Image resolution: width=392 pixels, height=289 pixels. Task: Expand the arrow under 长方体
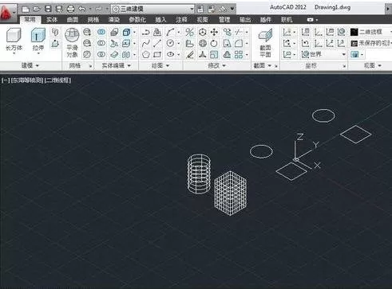14,54
